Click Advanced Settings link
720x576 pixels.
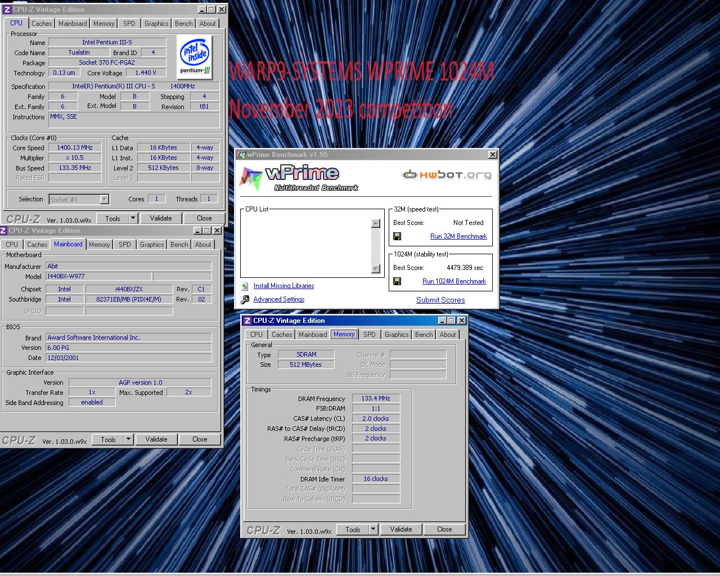click(279, 299)
